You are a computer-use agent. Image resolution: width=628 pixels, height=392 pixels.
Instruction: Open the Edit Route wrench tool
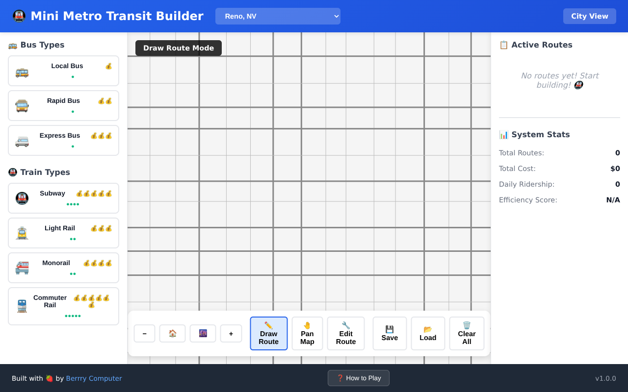pyautogui.click(x=346, y=333)
